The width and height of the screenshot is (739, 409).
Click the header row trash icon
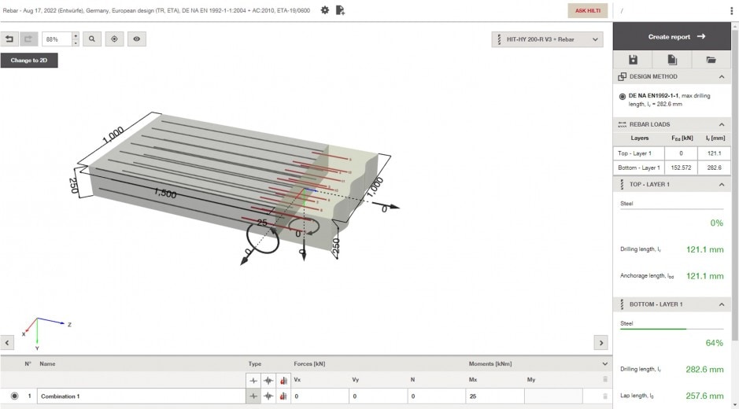click(605, 379)
